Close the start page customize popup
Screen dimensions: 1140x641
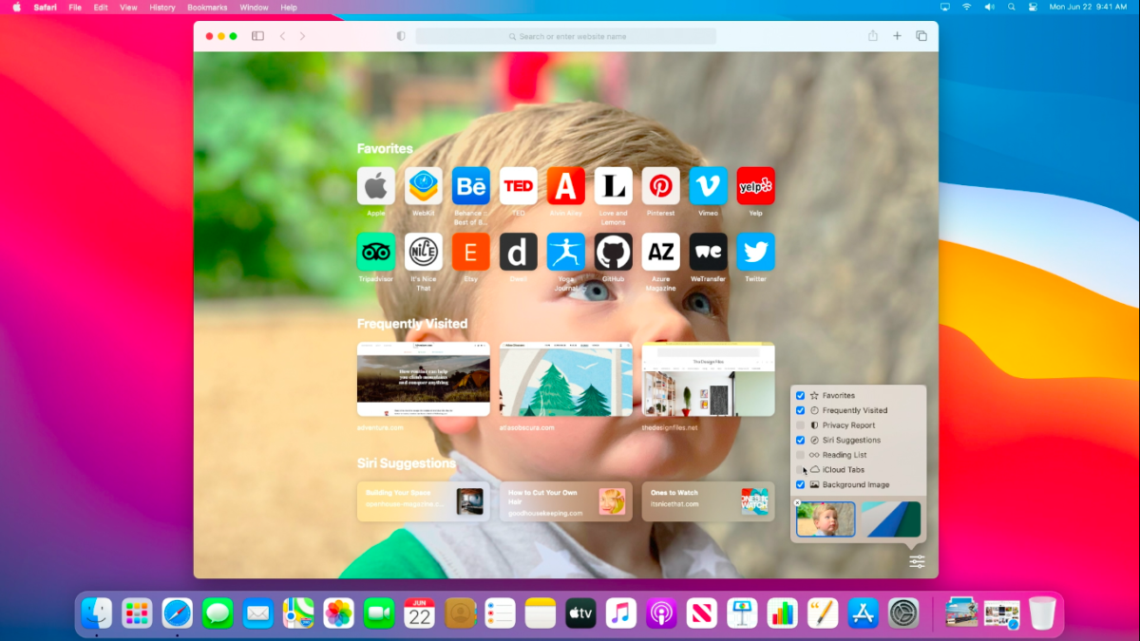pos(917,562)
